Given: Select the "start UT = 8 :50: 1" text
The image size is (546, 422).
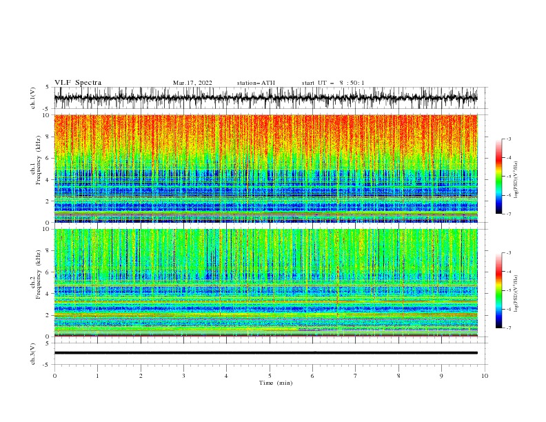Looking at the screenshot, I should (x=333, y=83).
